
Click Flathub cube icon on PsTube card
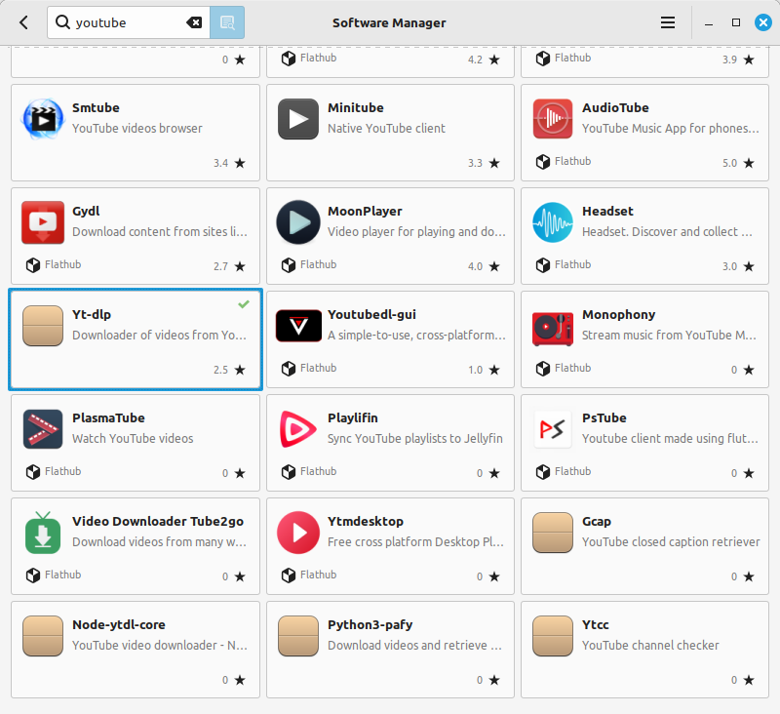coord(543,472)
